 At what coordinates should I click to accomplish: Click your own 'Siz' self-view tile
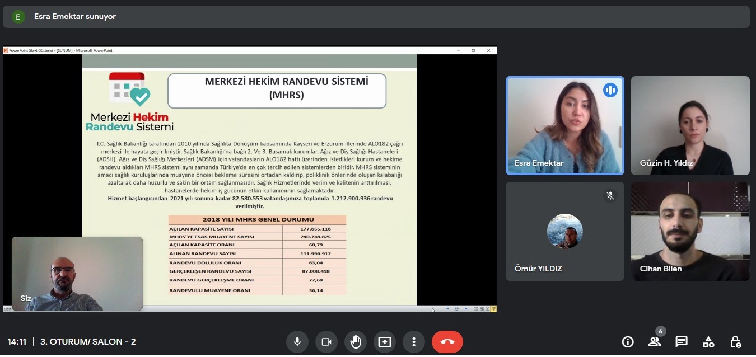77,274
